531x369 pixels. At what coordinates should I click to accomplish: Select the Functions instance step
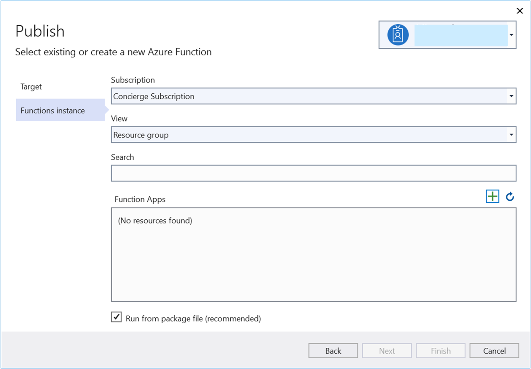coord(60,110)
